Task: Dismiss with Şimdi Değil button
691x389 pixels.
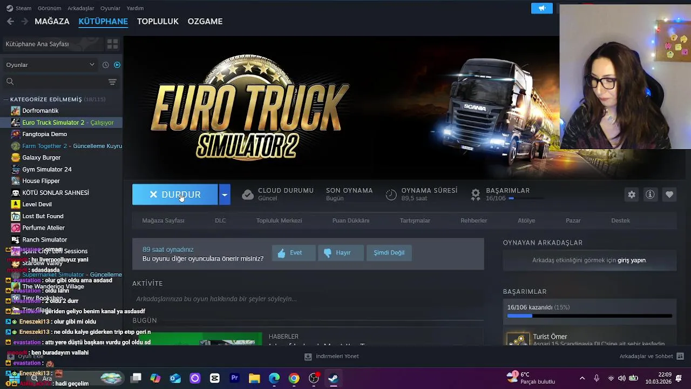Action: tap(389, 253)
